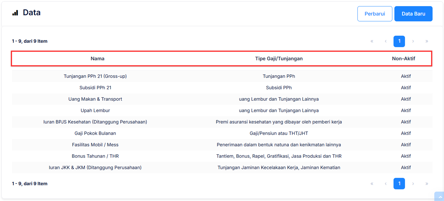The image size is (444, 201).
Task: Go to first page in bottom pagination
Action: point(372,184)
